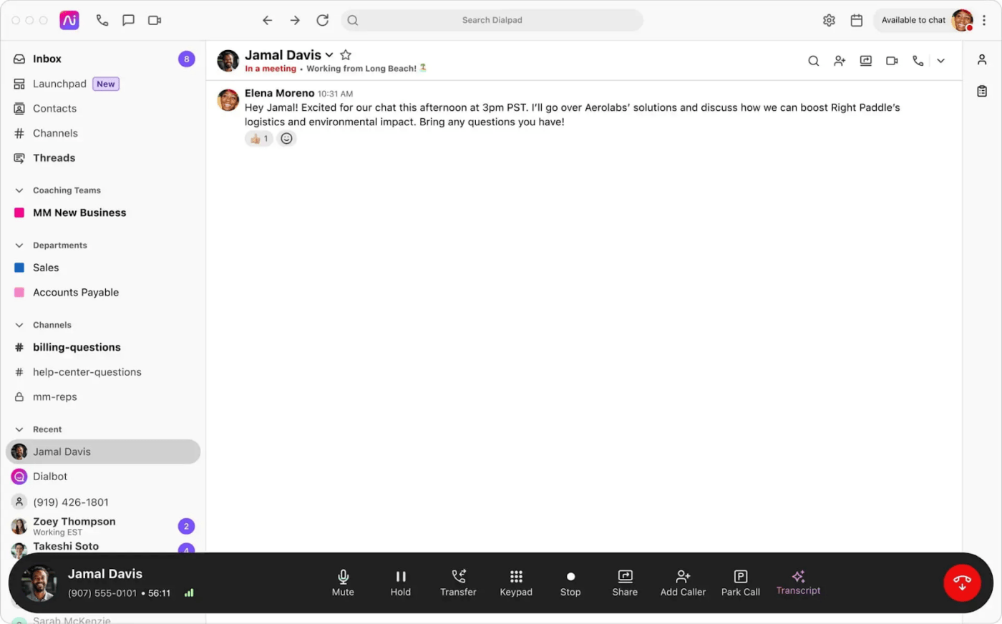Open the three-dot more options menu

984,20
